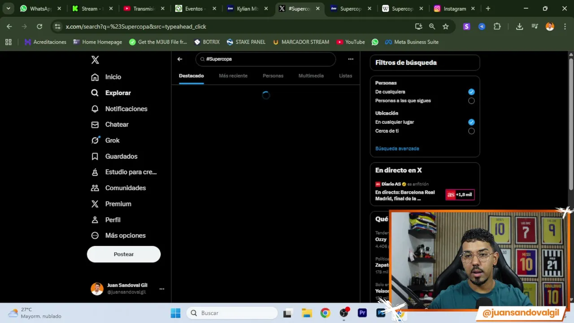The width and height of the screenshot is (574, 323).
Task: Open Grok in the sidebar
Action: click(105, 140)
